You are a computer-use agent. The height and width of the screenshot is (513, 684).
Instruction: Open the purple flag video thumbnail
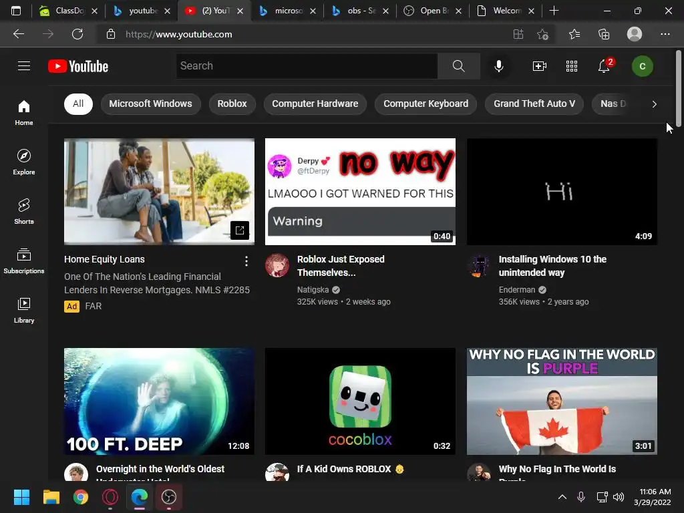(562, 401)
